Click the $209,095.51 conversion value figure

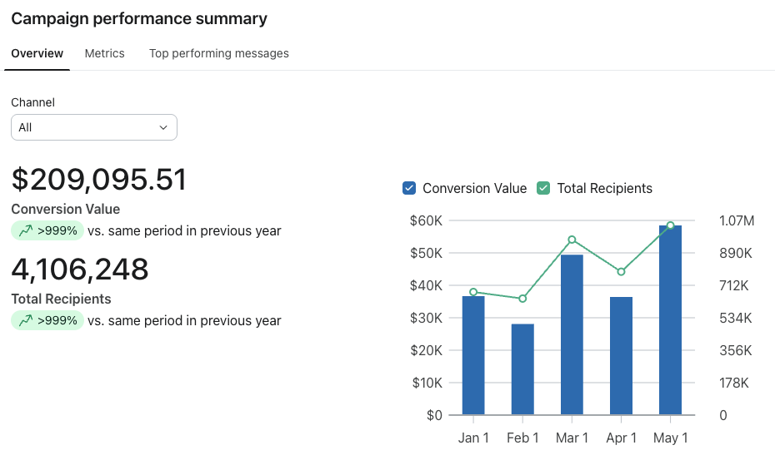99,179
